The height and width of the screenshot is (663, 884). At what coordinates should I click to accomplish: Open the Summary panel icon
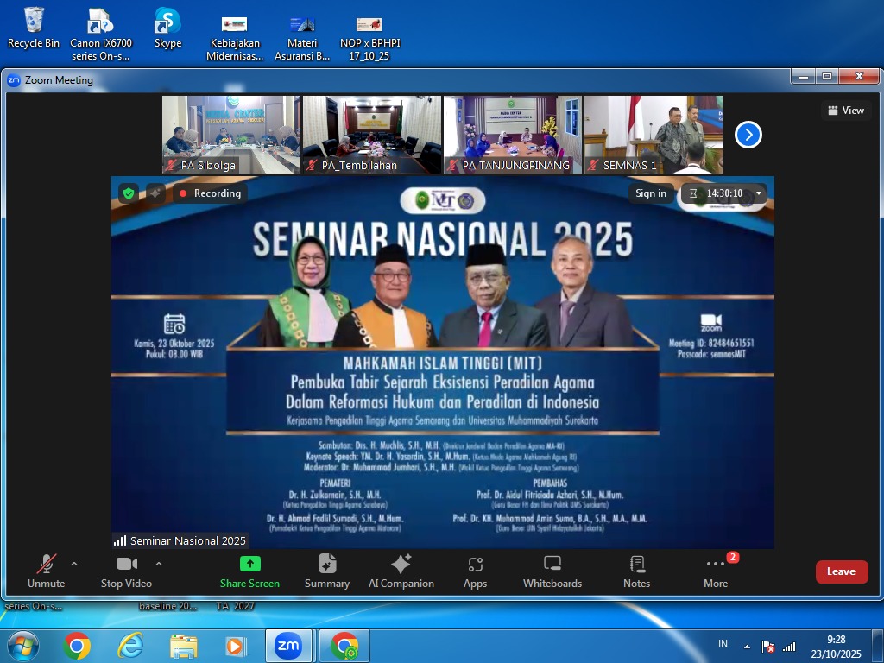tap(327, 565)
